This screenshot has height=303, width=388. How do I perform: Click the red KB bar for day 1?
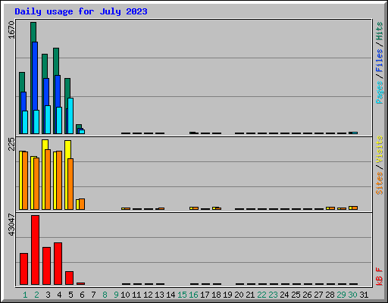pyautogui.click(x=23, y=269)
